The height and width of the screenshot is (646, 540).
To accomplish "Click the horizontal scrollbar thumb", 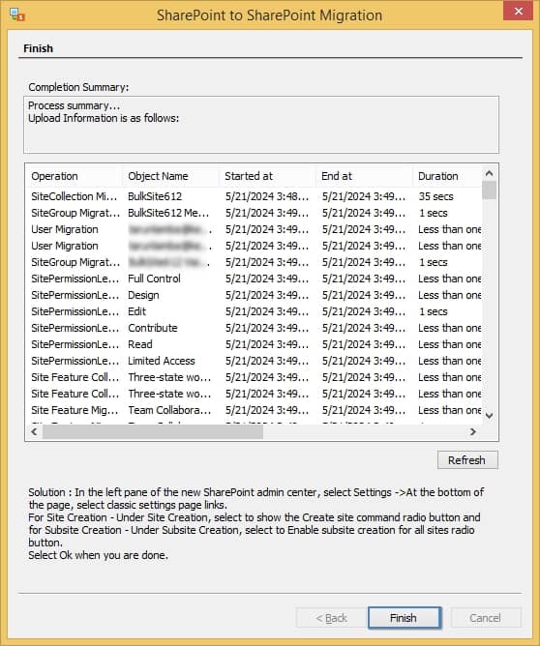I will pyautogui.click(x=153, y=431).
